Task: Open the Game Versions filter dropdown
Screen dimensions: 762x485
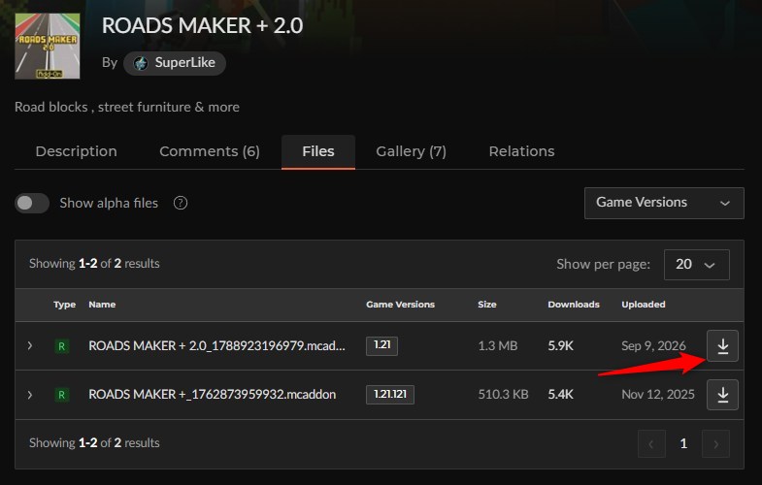Action: (664, 203)
